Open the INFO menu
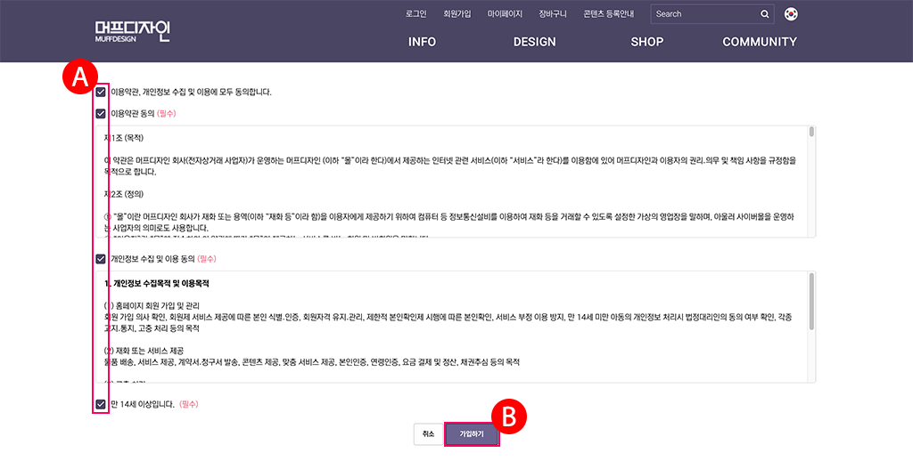Viewport: 913px width, 461px height. coord(422,42)
